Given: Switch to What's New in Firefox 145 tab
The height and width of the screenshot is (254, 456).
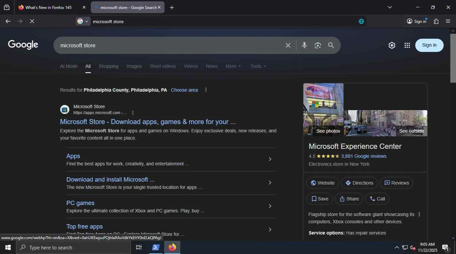Looking at the screenshot, I should 48,7.
